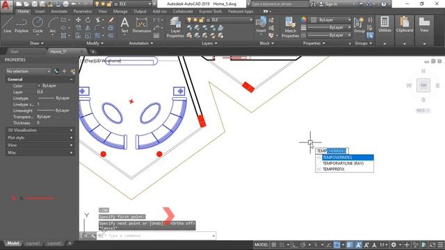Switch to the Express Tools tab
This screenshot has width=445, height=250.
pos(210,11)
